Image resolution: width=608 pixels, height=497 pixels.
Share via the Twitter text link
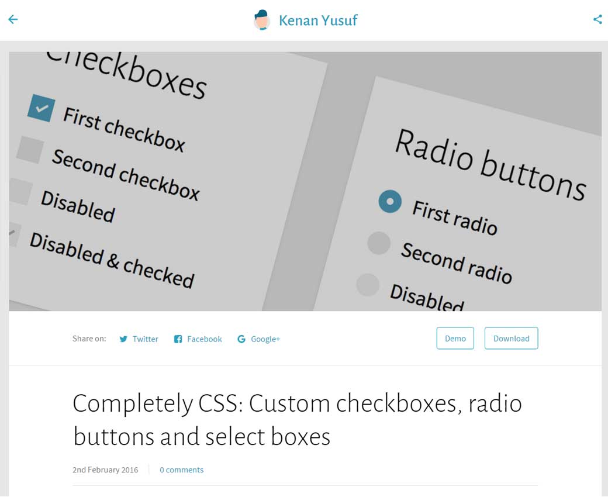[x=145, y=339]
